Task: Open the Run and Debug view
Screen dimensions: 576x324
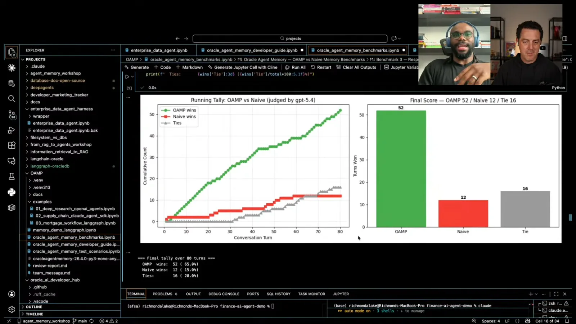Action: [12, 130]
